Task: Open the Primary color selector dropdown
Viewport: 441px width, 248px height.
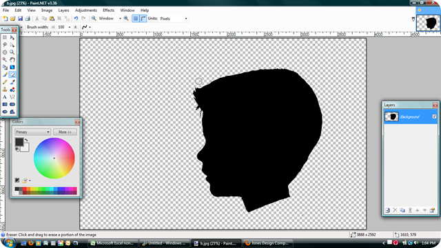Action: [32, 132]
